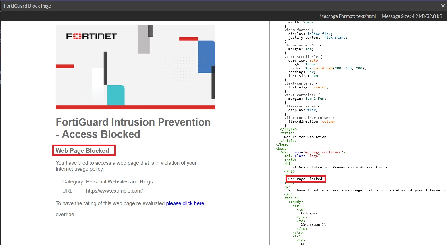Place cursor on 'Web Page Blocked' in HTML editor

pos(305,179)
